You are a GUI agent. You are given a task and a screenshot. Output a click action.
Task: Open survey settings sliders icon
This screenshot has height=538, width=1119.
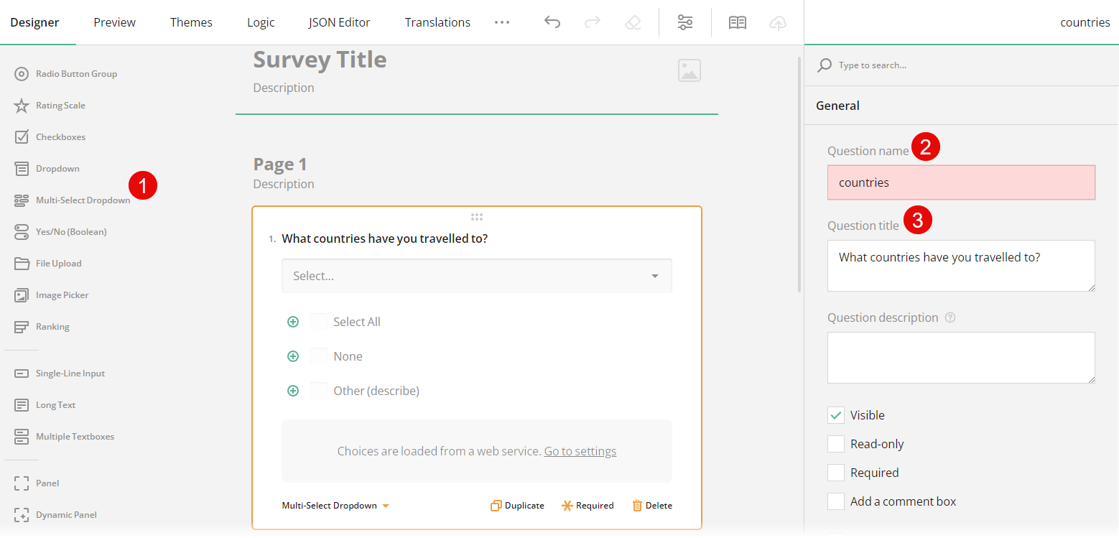pos(685,22)
